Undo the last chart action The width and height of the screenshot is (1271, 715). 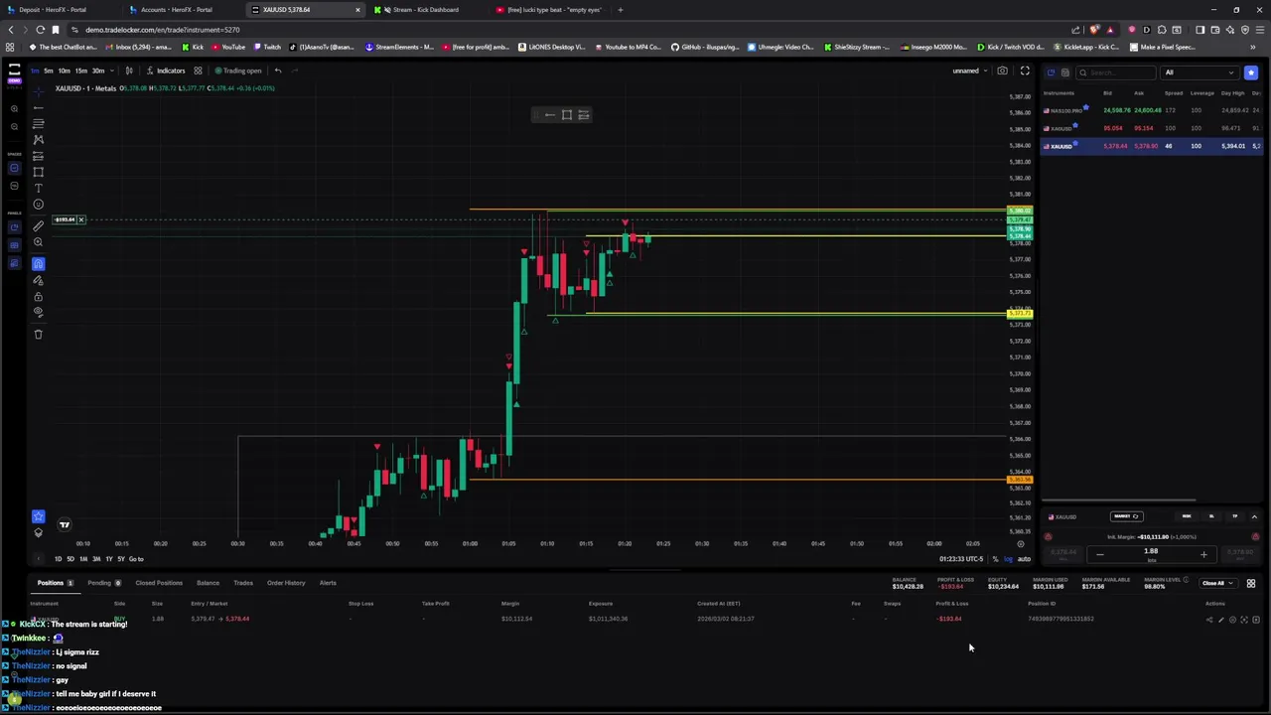pyautogui.click(x=278, y=71)
